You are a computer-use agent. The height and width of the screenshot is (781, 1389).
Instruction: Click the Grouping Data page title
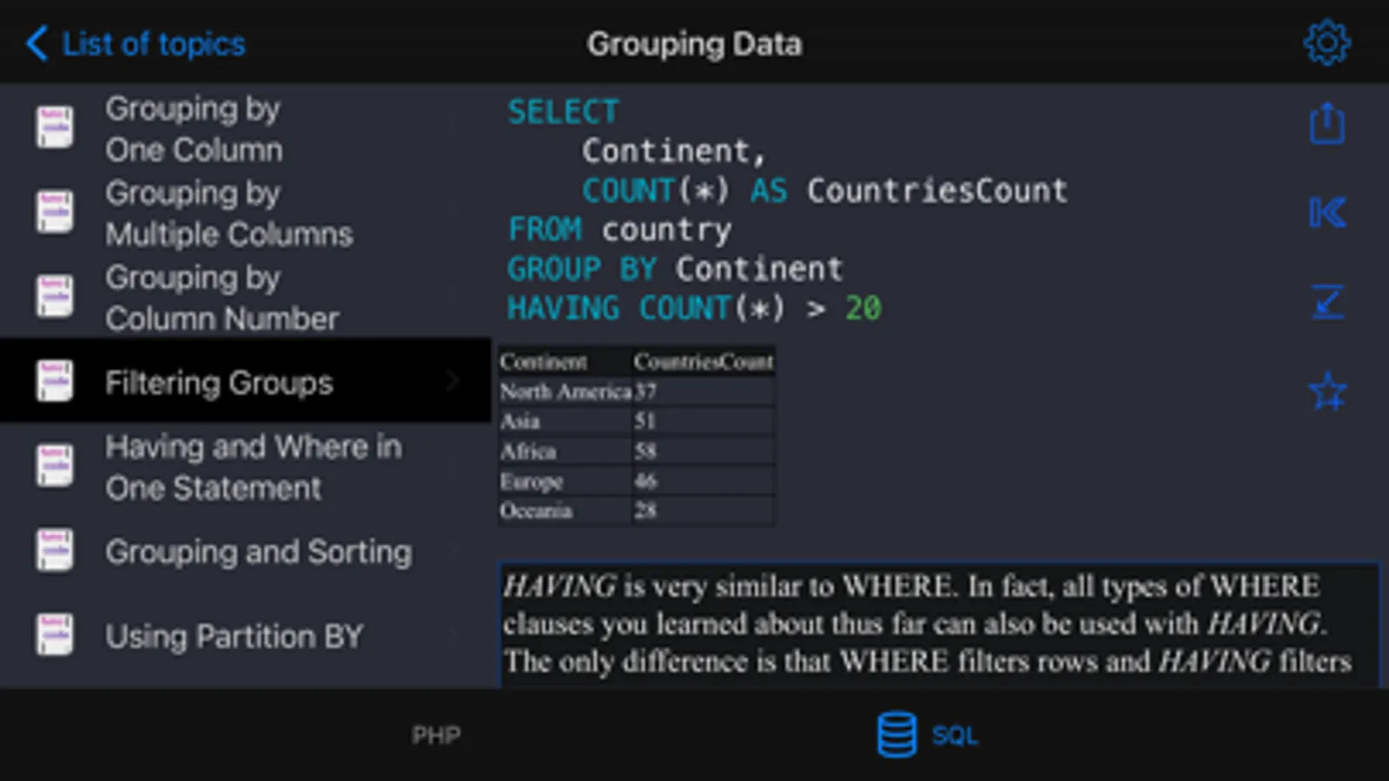click(x=694, y=43)
